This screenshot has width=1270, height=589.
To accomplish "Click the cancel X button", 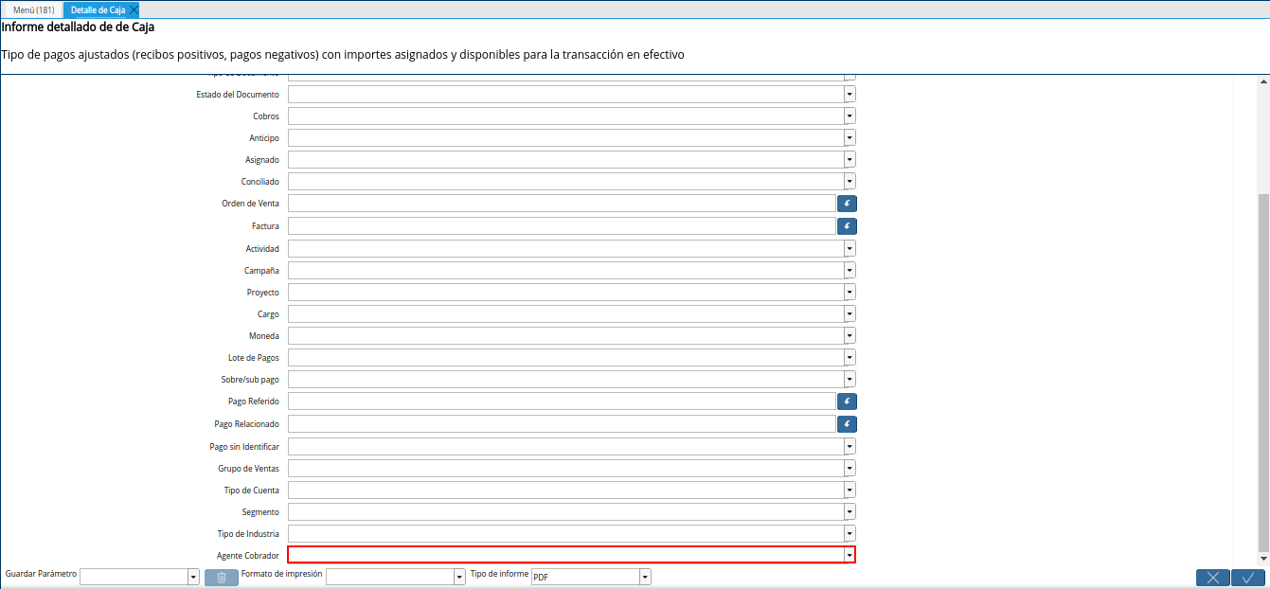I will pyautogui.click(x=1212, y=578).
